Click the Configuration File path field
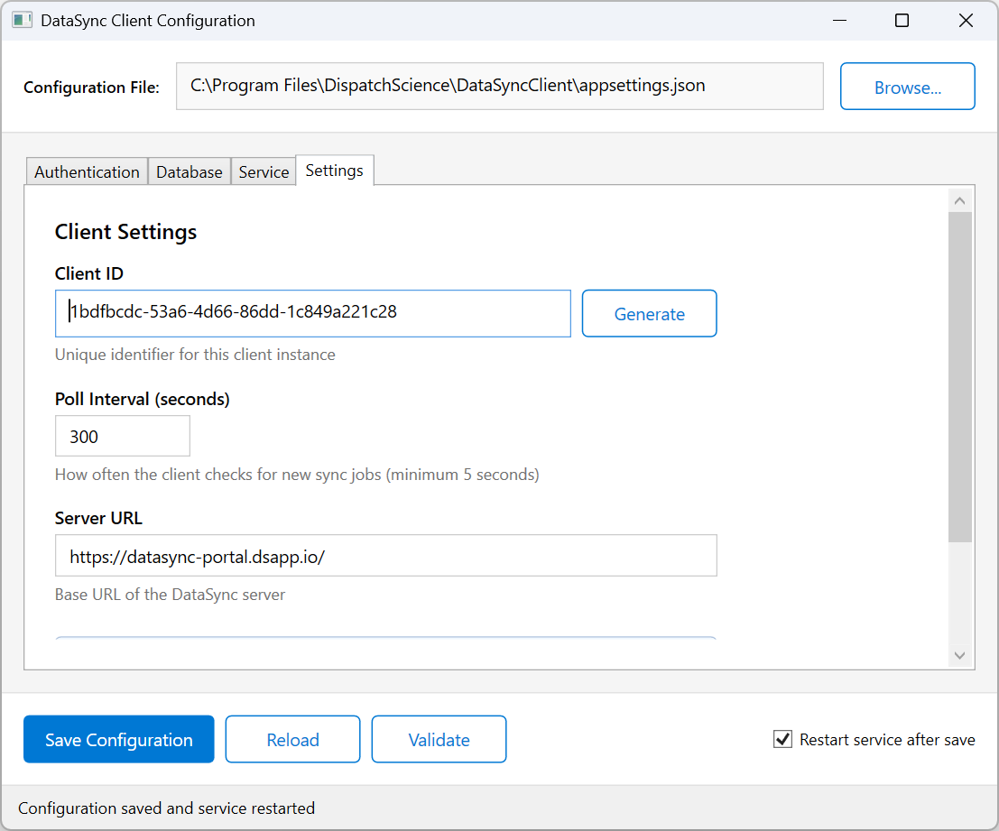999x831 pixels. 500,86
